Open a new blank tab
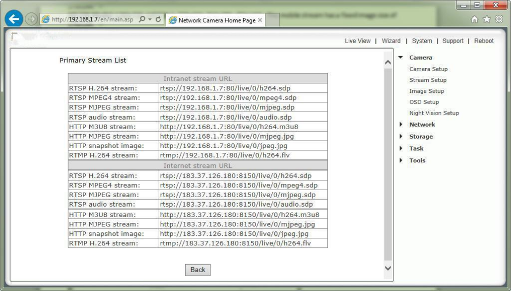Screen dimensions: 511x291 (272, 20)
